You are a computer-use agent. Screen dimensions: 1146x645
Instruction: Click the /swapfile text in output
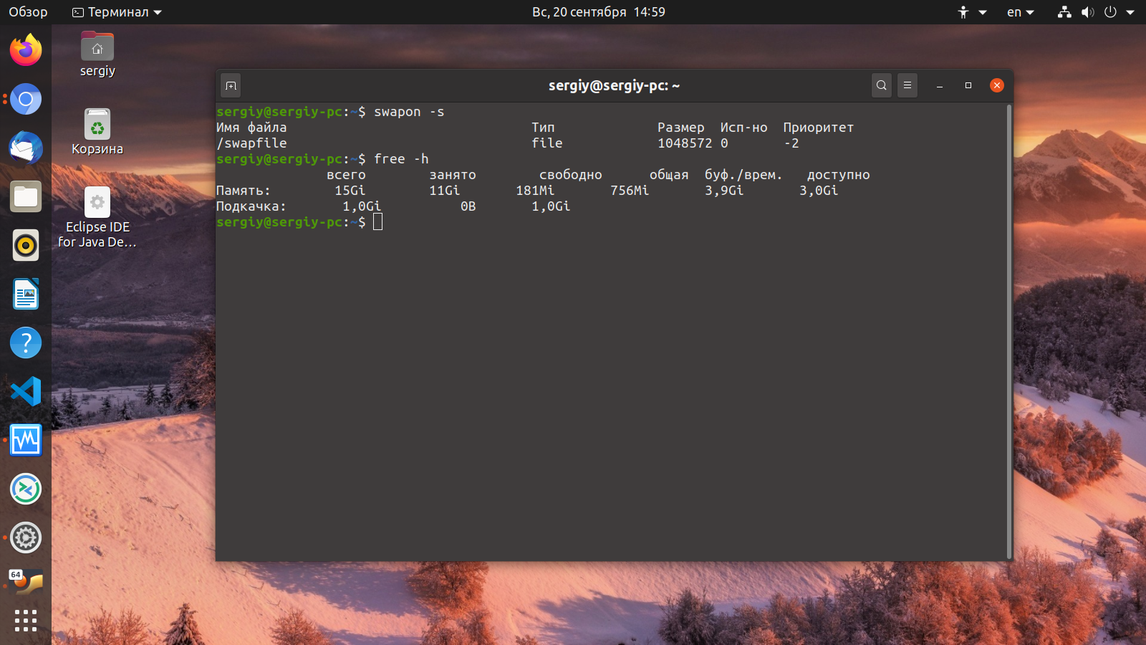[251, 143]
